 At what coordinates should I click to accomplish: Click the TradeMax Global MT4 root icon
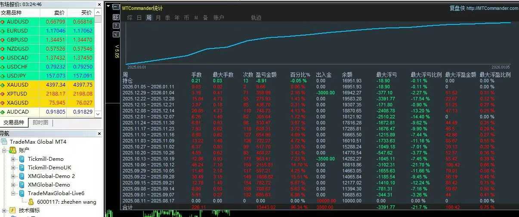pyautogui.click(x=4, y=142)
